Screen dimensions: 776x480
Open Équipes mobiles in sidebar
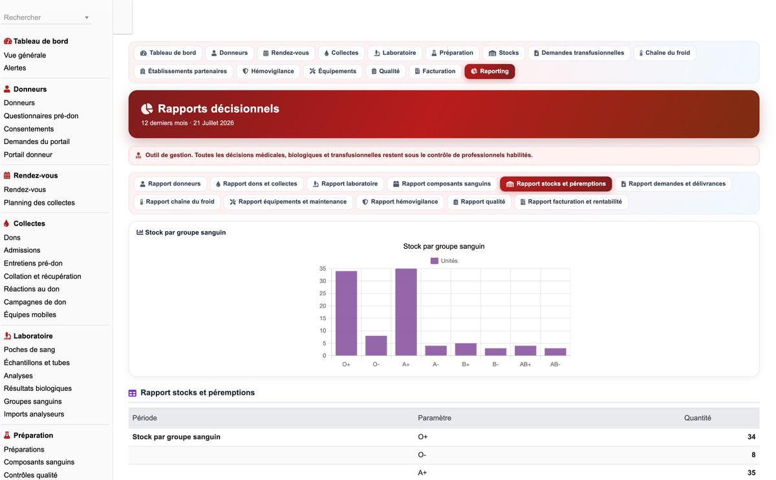pos(30,315)
